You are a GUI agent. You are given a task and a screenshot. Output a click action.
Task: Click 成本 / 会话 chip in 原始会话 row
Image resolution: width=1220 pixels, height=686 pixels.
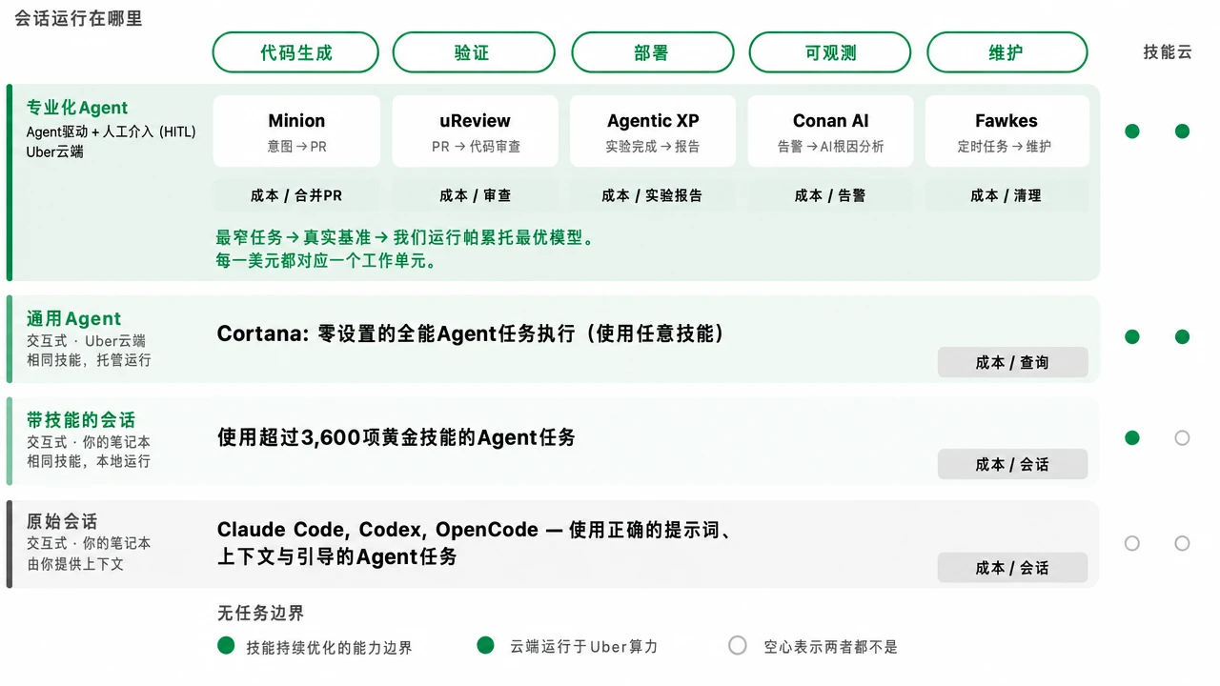click(1012, 568)
